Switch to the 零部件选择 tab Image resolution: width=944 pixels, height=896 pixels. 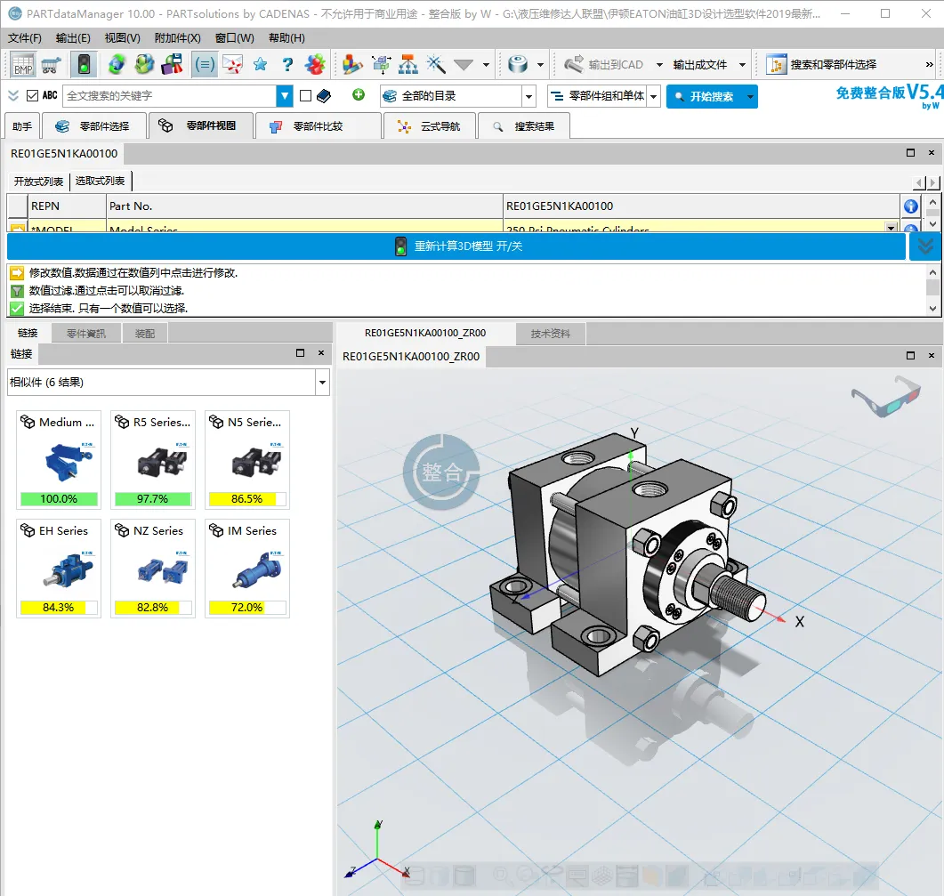tap(93, 125)
